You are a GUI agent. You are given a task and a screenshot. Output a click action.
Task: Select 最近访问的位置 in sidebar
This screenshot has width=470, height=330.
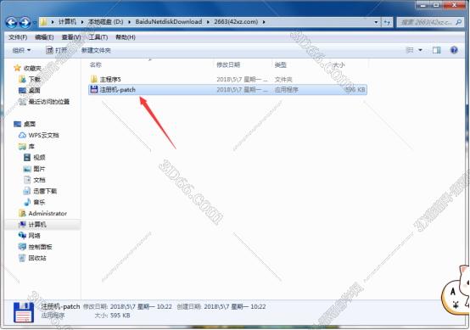tap(49, 102)
